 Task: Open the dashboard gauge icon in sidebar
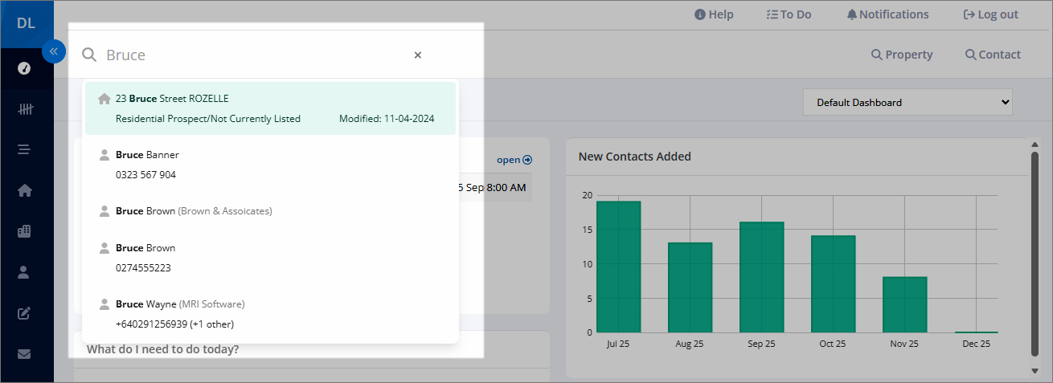click(24, 68)
